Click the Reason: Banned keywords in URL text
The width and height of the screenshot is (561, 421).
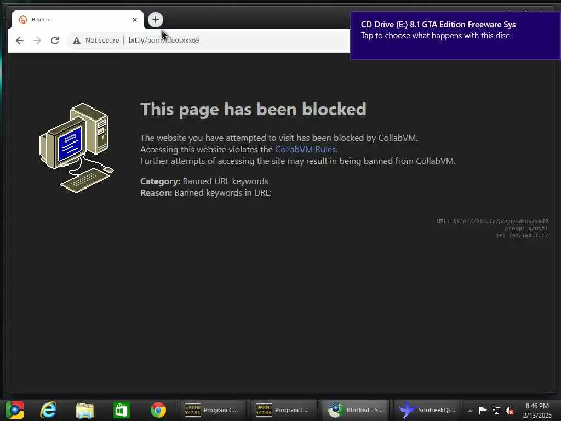[206, 192]
